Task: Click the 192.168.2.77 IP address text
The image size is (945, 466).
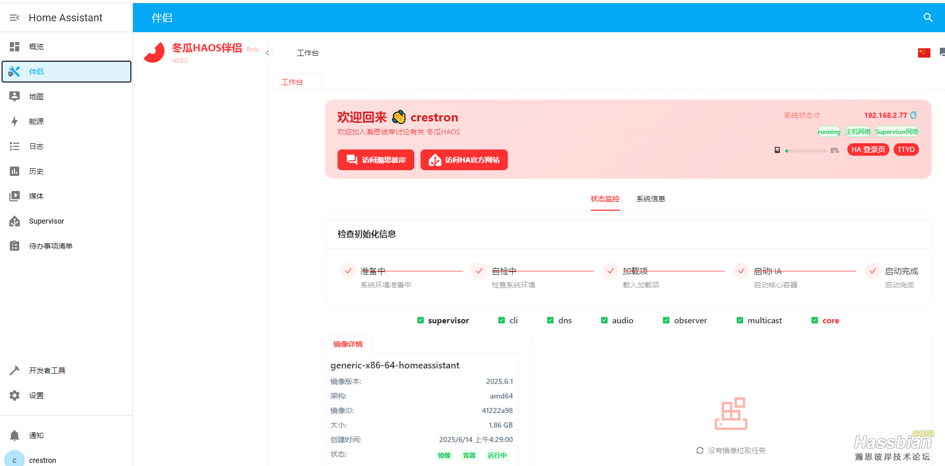Action: point(886,115)
